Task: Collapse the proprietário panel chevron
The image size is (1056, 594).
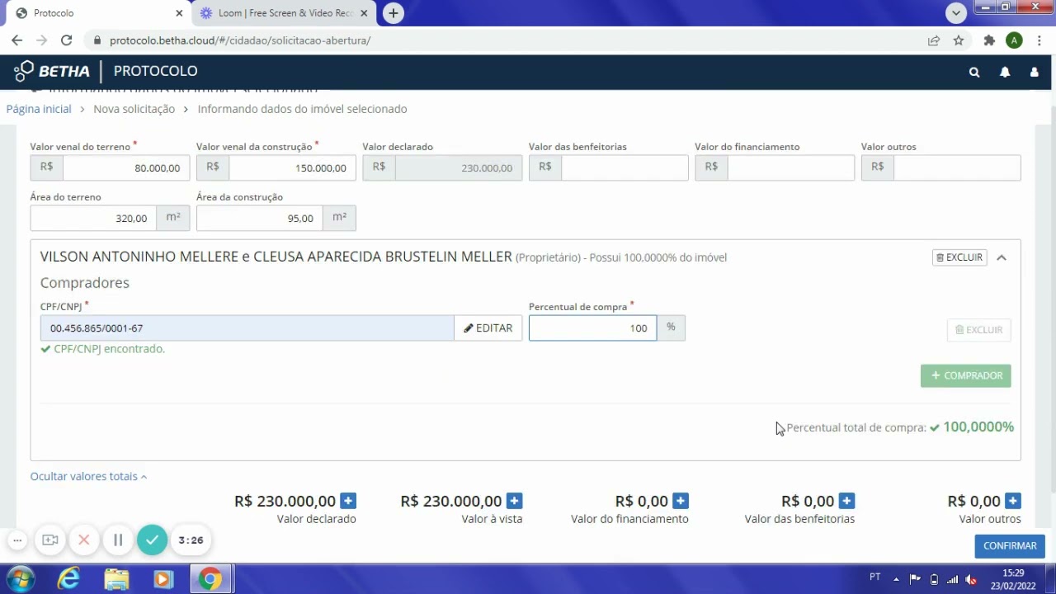Action: (x=1002, y=257)
